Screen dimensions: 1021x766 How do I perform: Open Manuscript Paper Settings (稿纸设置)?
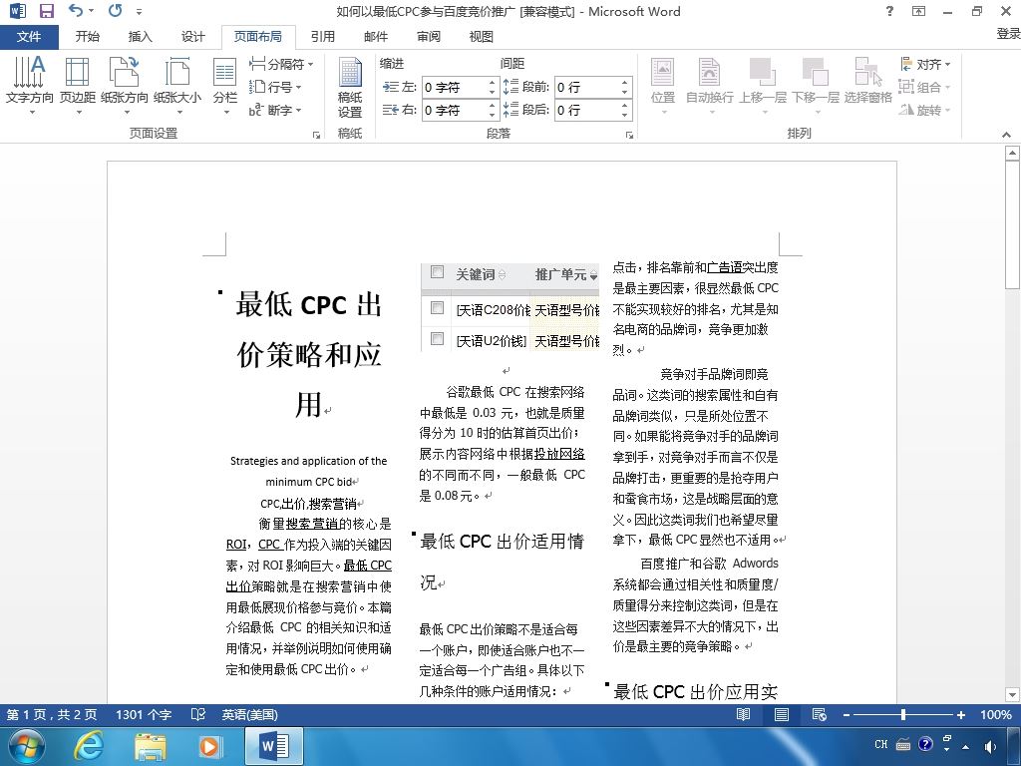(350, 88)
